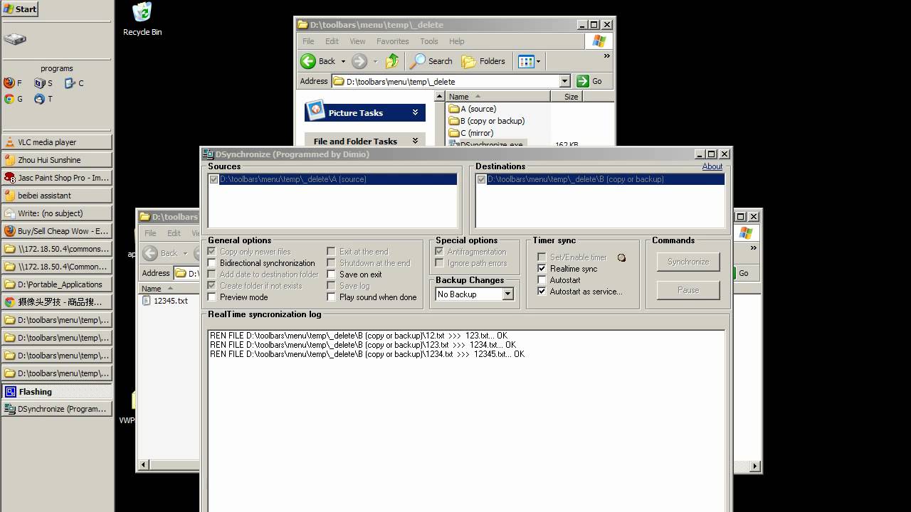
Task: Collapse the Picture Tasks panel
Action: point(415,112)
